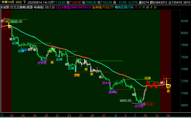The image size is (191, 118).
Task: Click the yellow 回调 signal marker
Action: click(x=147, y=78)
